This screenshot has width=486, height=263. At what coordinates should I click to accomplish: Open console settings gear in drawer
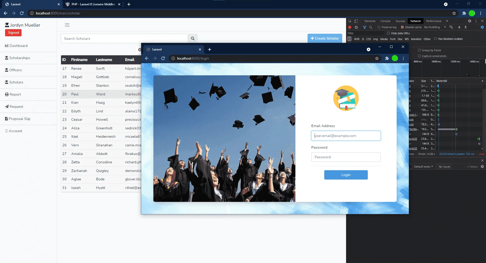pyautogui.click(x=482, y=167)
